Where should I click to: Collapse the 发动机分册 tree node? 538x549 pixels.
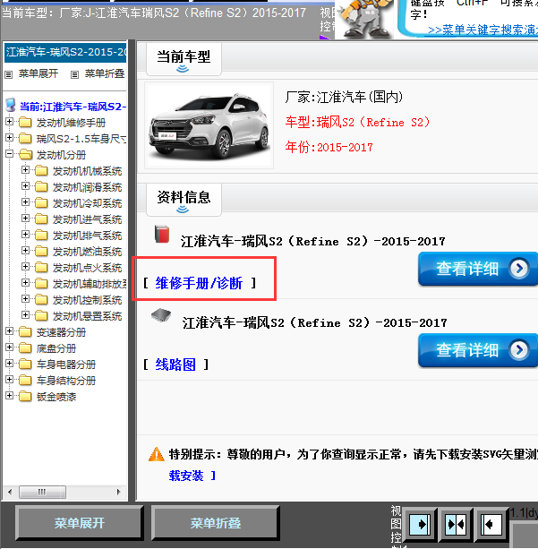[10, 154]
